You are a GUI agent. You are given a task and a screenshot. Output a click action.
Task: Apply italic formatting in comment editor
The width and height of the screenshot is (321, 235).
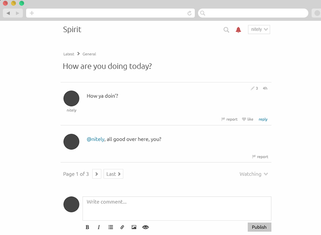(x=99, y=227)
